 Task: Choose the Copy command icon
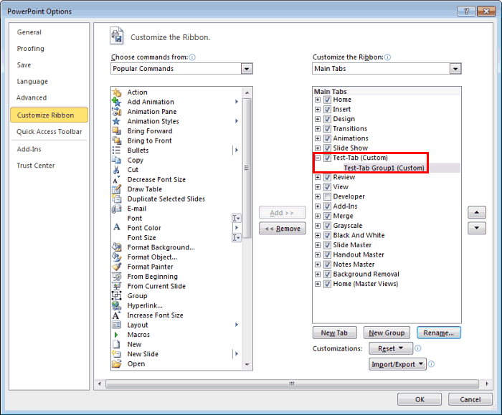click(x=117, y=161)
